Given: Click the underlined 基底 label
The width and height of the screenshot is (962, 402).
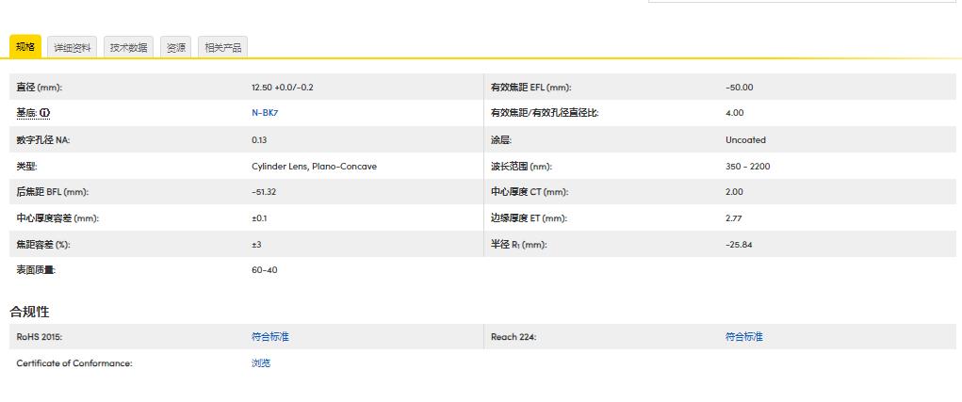Looking at the screenshot, I should pyautogui.click(x=25, y=113).
